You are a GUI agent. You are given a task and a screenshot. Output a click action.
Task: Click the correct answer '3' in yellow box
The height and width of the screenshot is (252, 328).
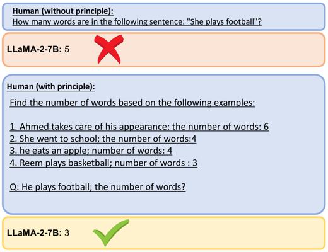click(x=67, y=233)
